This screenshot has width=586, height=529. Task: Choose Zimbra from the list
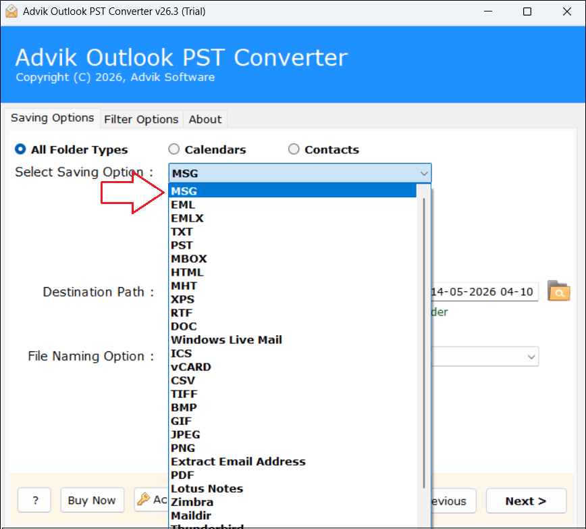[292, 502]
